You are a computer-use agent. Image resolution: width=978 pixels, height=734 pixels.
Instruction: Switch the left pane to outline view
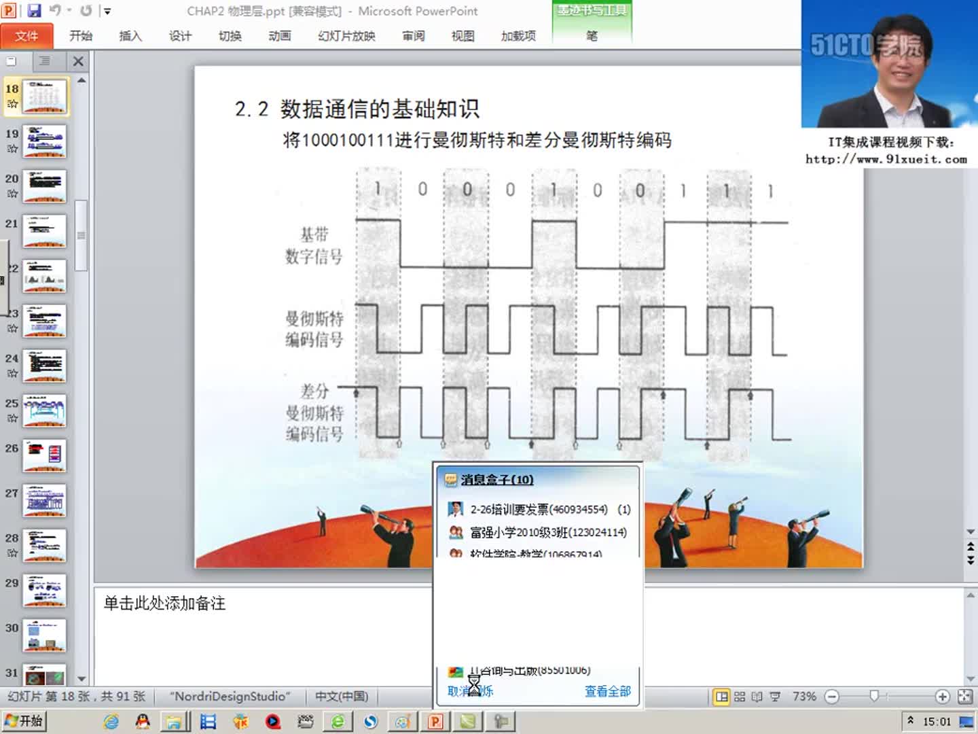click(x=44, y=61)
